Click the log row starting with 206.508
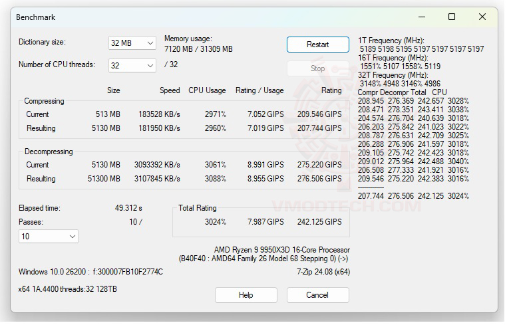 click(413, 170)
